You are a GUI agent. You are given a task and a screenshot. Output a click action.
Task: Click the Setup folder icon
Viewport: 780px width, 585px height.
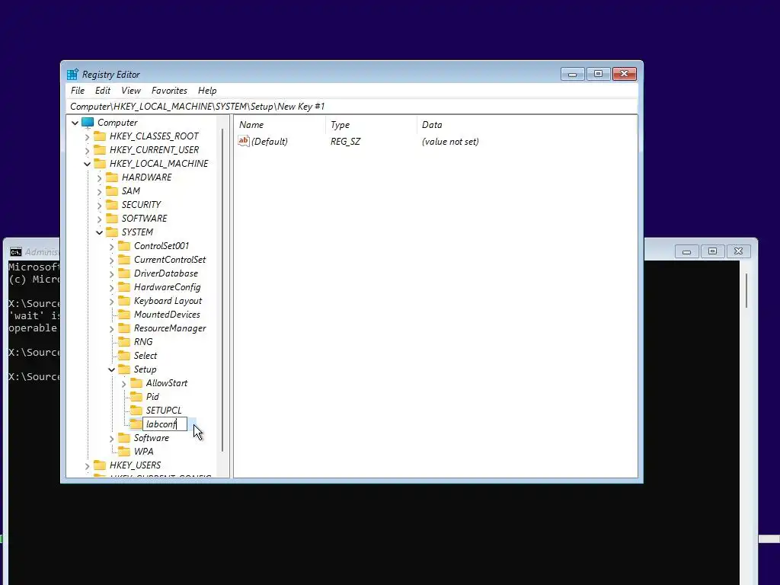[x=124, y=369]
